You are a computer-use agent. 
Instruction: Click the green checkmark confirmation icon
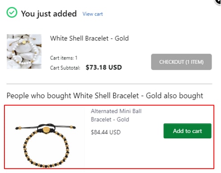(x=12, y=12)
